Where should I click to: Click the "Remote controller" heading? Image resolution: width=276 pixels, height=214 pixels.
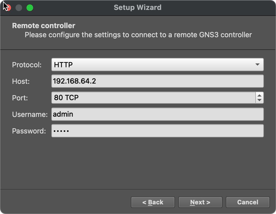point(44,26)
